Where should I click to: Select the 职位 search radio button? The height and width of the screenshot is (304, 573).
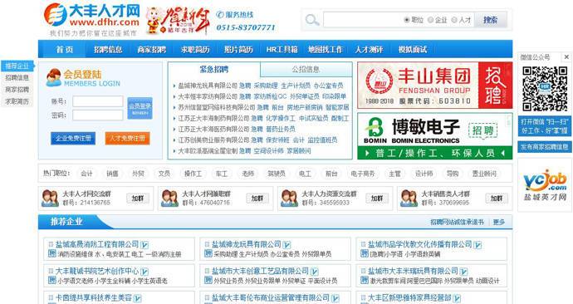407,20
